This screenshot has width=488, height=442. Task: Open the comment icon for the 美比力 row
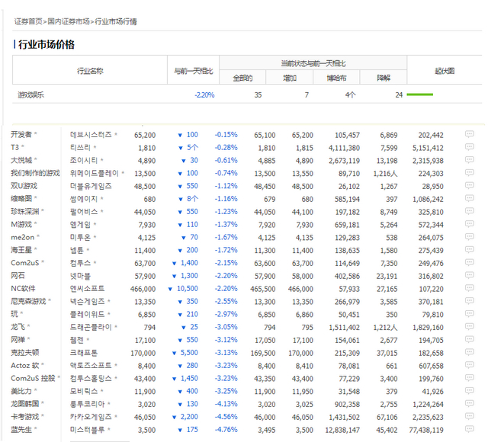tap(470, 391)
